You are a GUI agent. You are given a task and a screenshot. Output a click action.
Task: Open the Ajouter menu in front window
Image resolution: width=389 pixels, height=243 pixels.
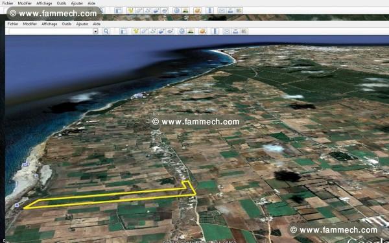82,24
